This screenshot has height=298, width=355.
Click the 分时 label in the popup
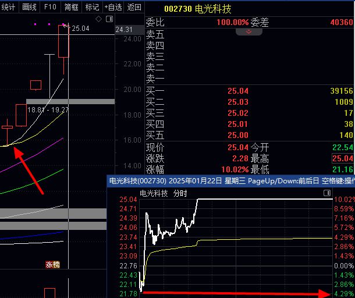(x=180, y=193)
